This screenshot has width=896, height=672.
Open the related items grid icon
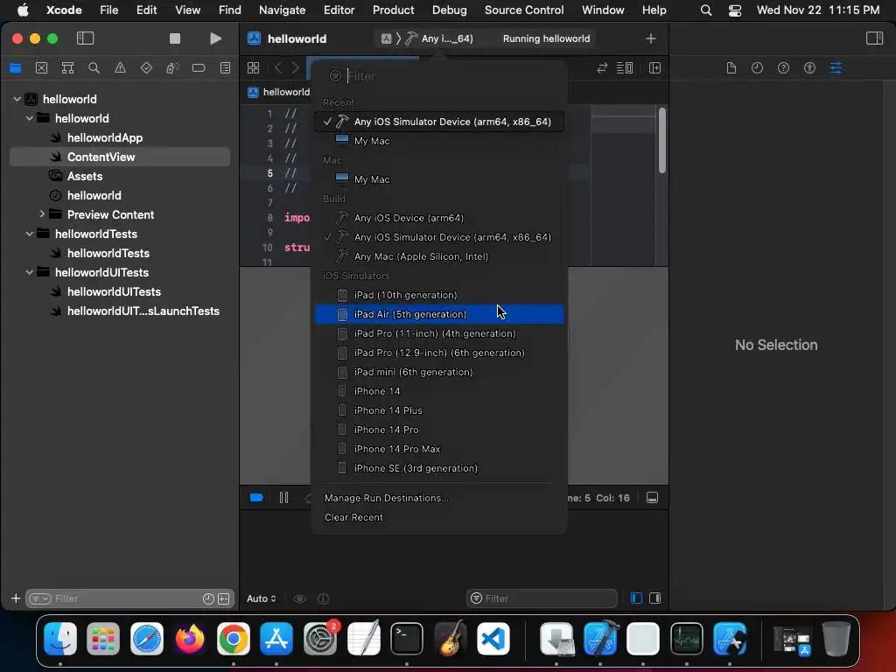click(x=253, y=68)
